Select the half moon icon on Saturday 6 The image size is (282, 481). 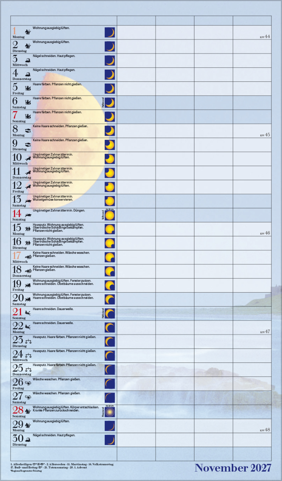tap(110, 103)
